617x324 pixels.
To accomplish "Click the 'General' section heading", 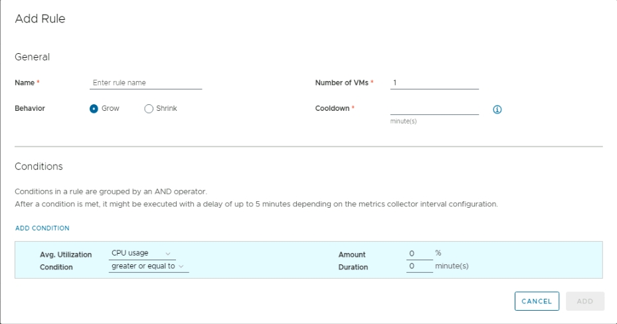I will [33, 57].
